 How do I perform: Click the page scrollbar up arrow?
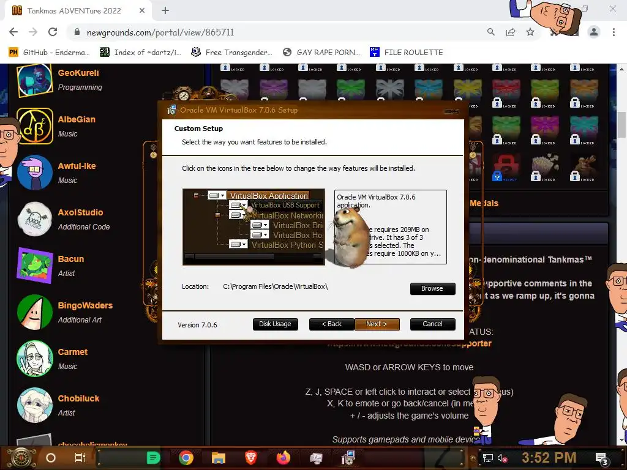[622, 69]
